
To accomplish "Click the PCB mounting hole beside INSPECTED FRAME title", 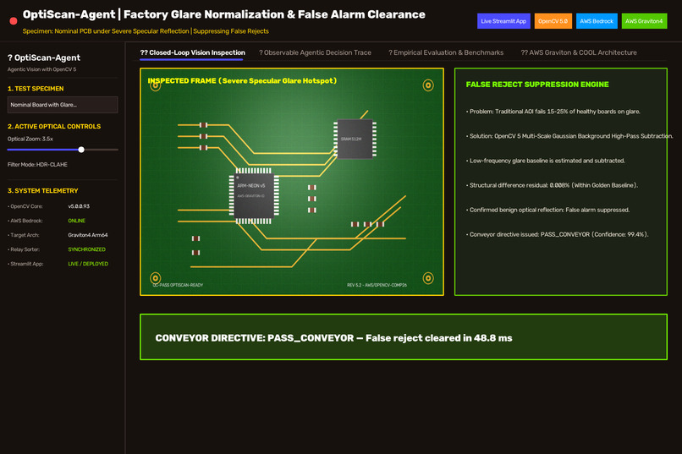I will pos(156,85).
